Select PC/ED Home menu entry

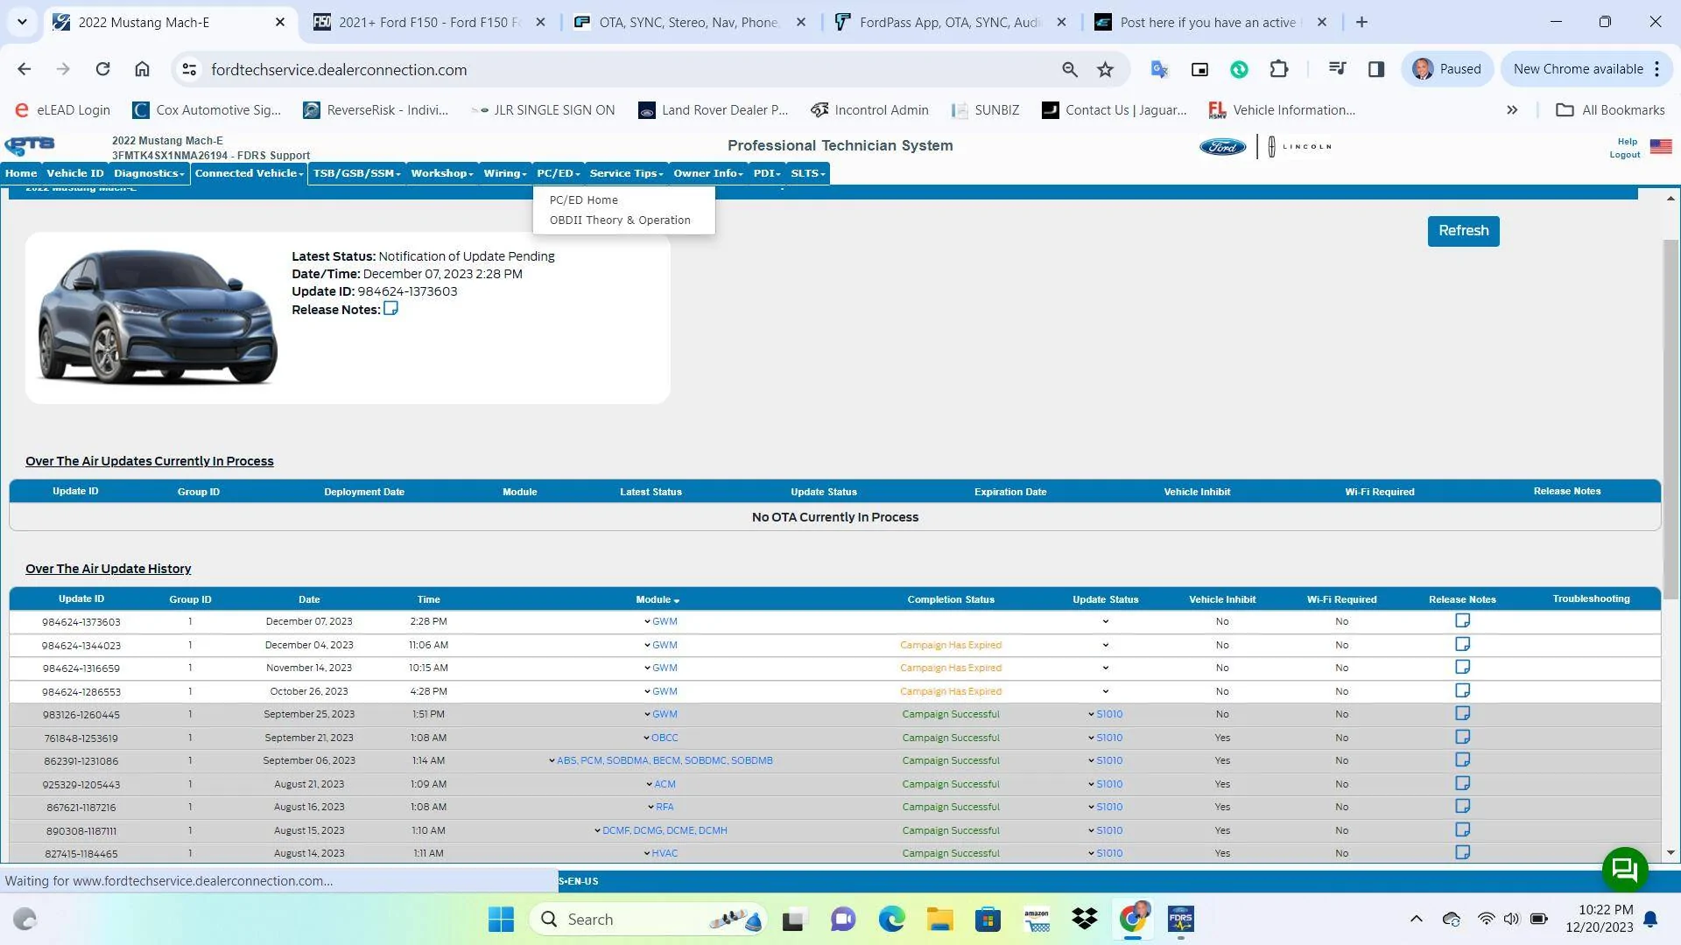coord(583,200)
